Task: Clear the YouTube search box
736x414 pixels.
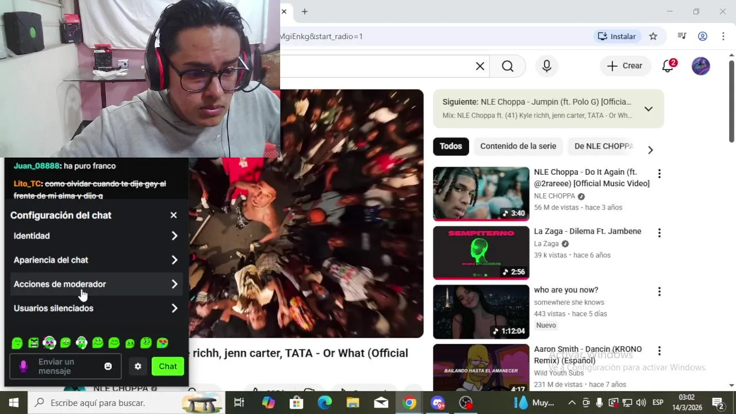Action: [x=480, y=66]
